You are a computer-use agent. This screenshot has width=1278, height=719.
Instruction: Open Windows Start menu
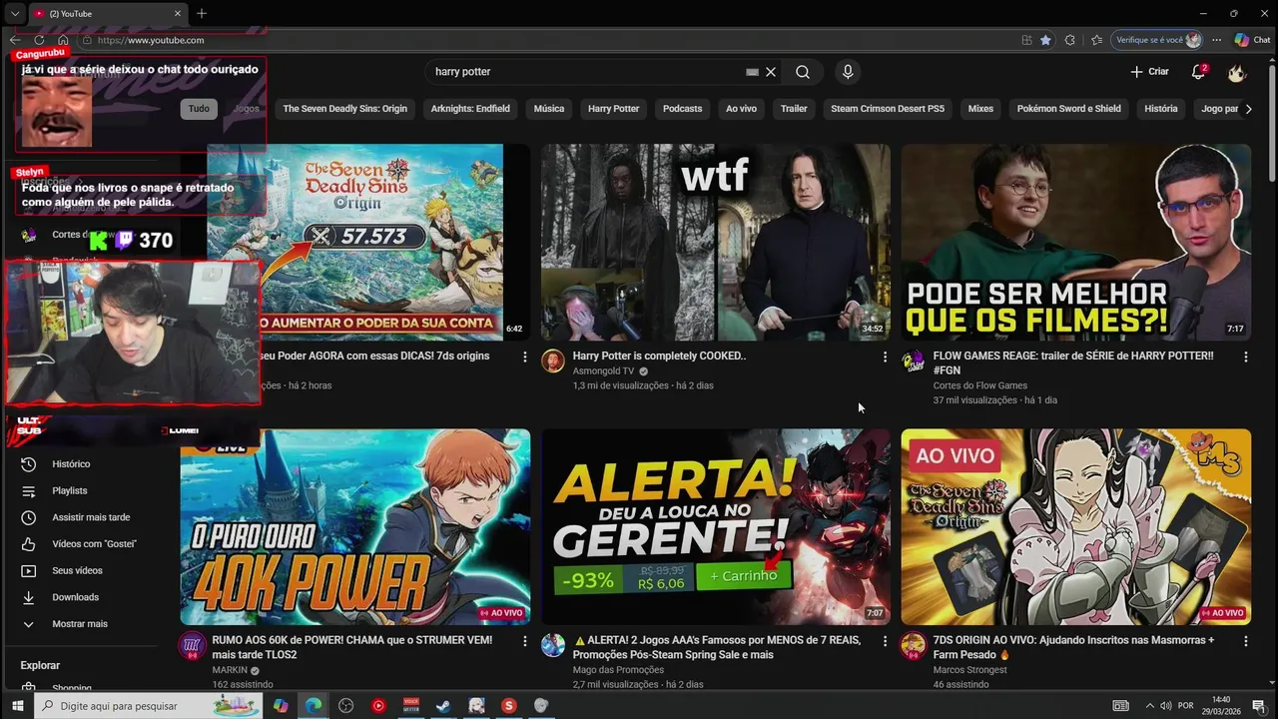(x=17, y=706)
